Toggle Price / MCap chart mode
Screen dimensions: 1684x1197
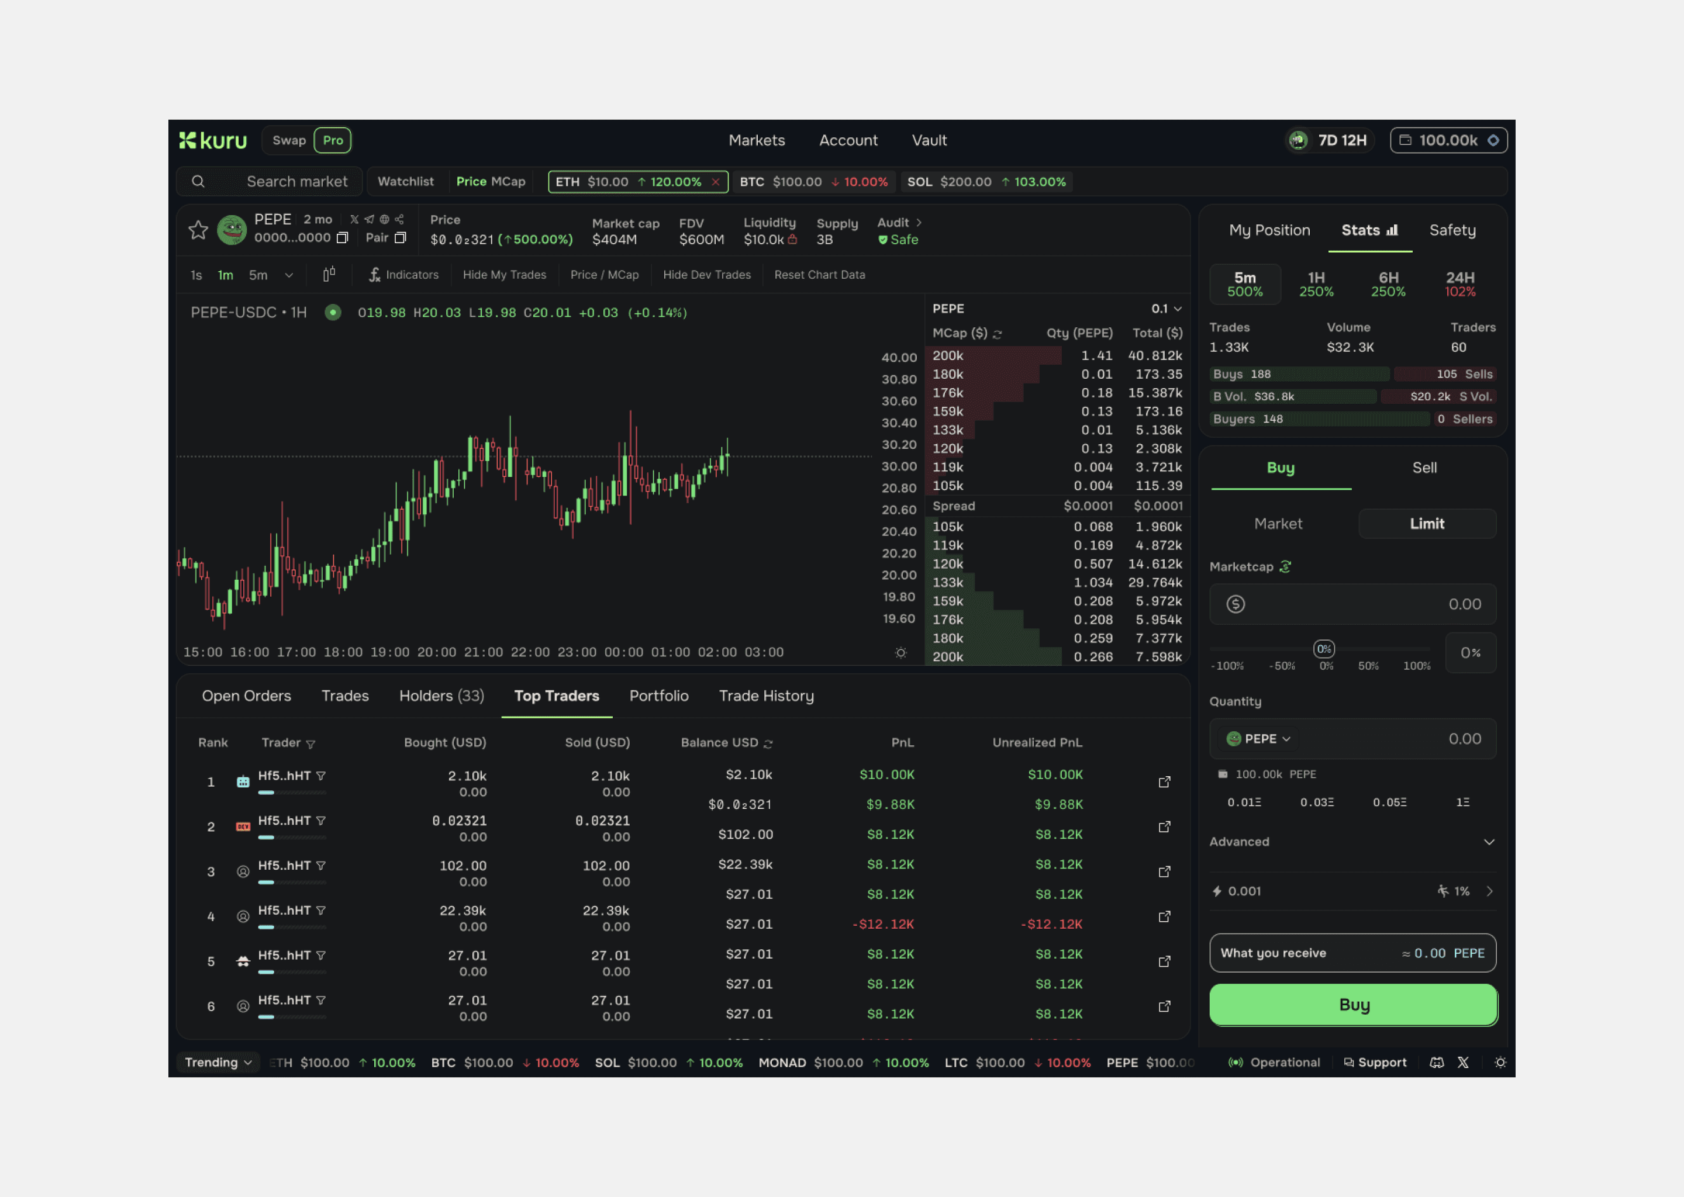click(x=605, y=275)
